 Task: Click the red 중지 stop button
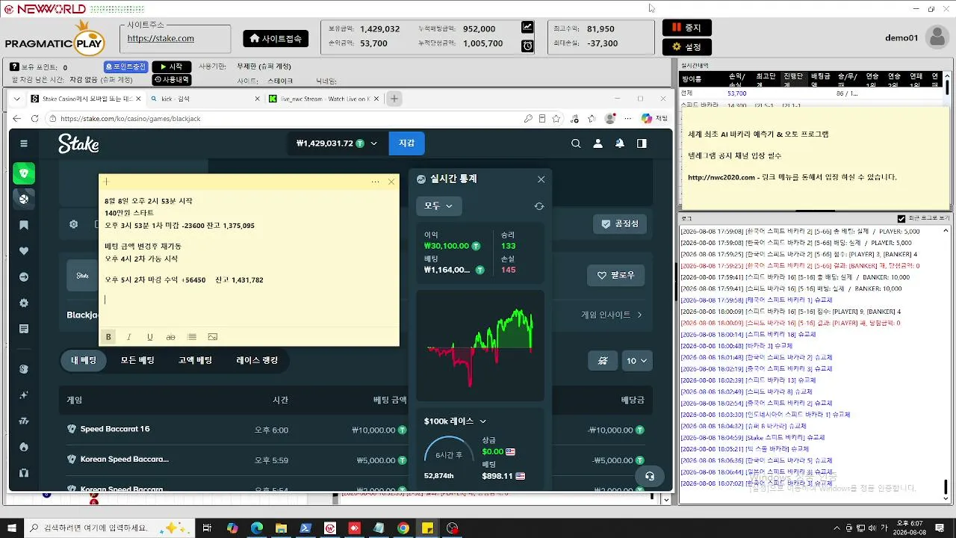tap(686, 28)
